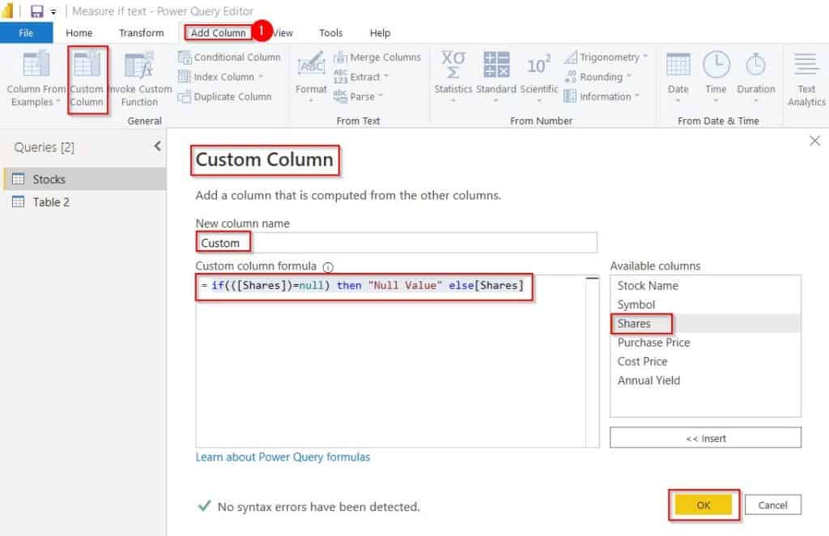Open the Statistics number functions icon
Image resolution: width=829 pixels, height=536 pixels.
pyautogui.click(x=453, y=65)
